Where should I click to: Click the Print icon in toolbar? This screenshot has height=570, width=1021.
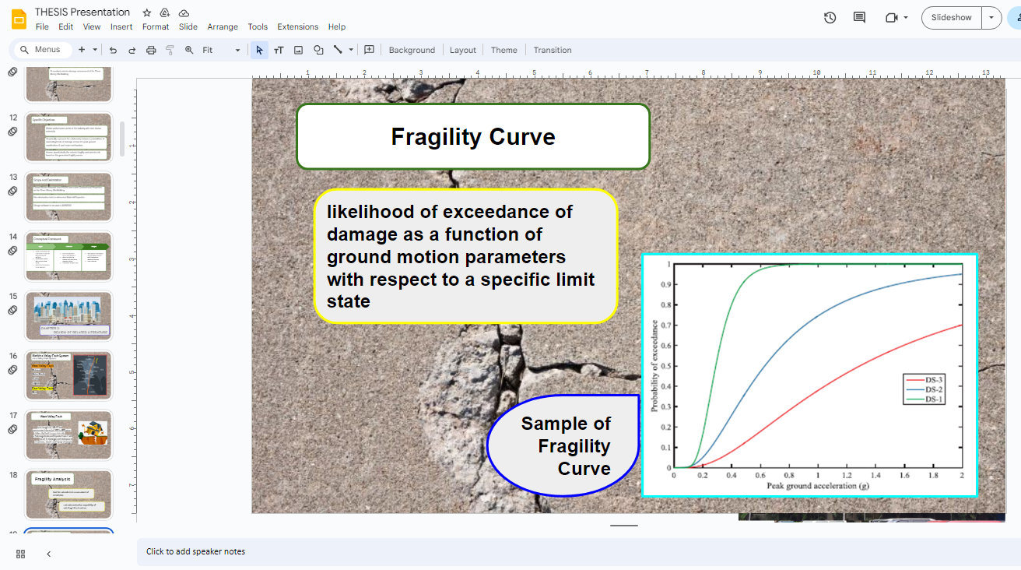[x=151, y=50]
